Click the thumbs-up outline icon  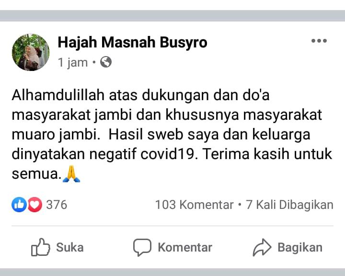[x=40, y=247]
